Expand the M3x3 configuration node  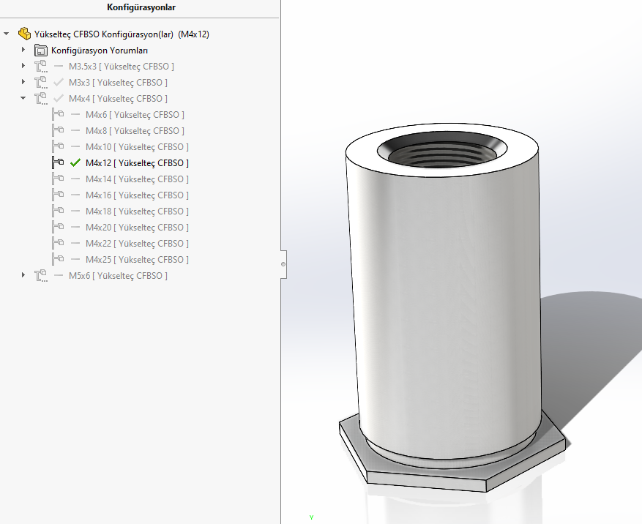[x=23, y=83]
